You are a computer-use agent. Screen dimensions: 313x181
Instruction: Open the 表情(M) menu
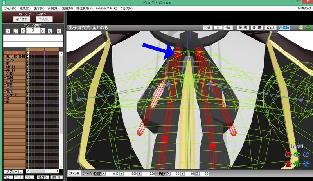point(67,8)
